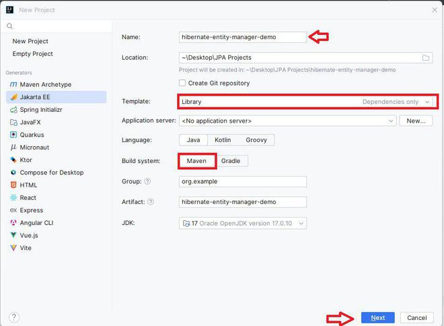Screen dimensions: 444x326
Task: Select the Jakarta EE generator
Action: click(x=57, y=97)
